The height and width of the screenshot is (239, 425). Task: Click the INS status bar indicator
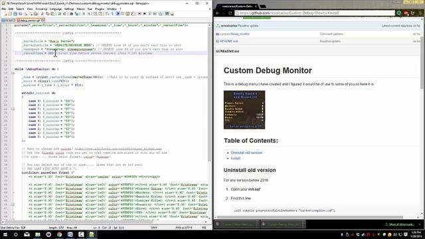click(x=204, y=228)
